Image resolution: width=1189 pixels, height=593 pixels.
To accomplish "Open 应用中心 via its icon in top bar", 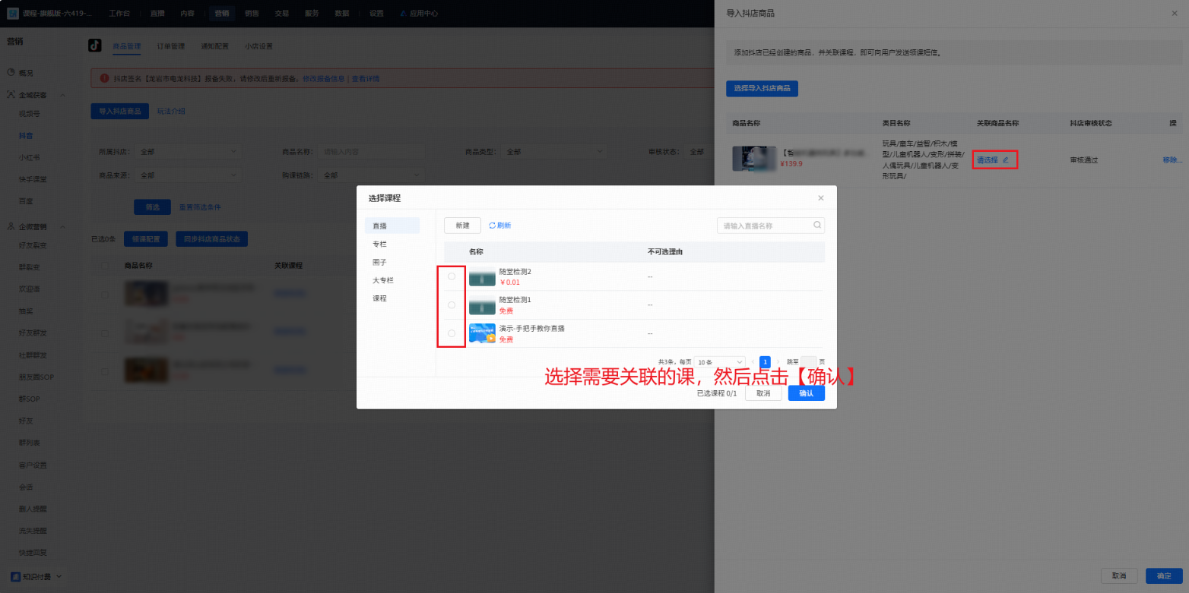I will point(401,13).
